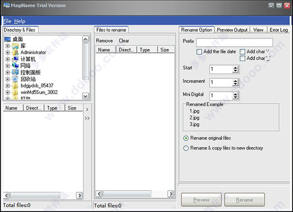This screenshot has height=212, width=293.
Task: Click rename list horizontal scrollbar left arrow
Action: click(x=99, y=194)
